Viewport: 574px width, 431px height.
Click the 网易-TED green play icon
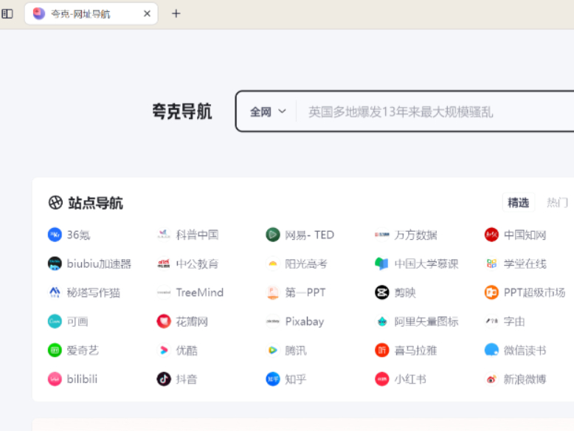273,235
